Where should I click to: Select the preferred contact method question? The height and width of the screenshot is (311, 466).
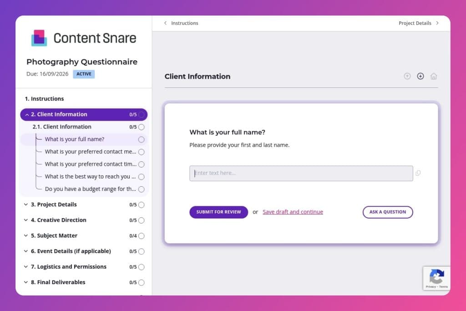[x=90, y=152]
